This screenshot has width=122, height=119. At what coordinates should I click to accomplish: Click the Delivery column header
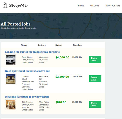pyautogui.click(x=42, y=45)
